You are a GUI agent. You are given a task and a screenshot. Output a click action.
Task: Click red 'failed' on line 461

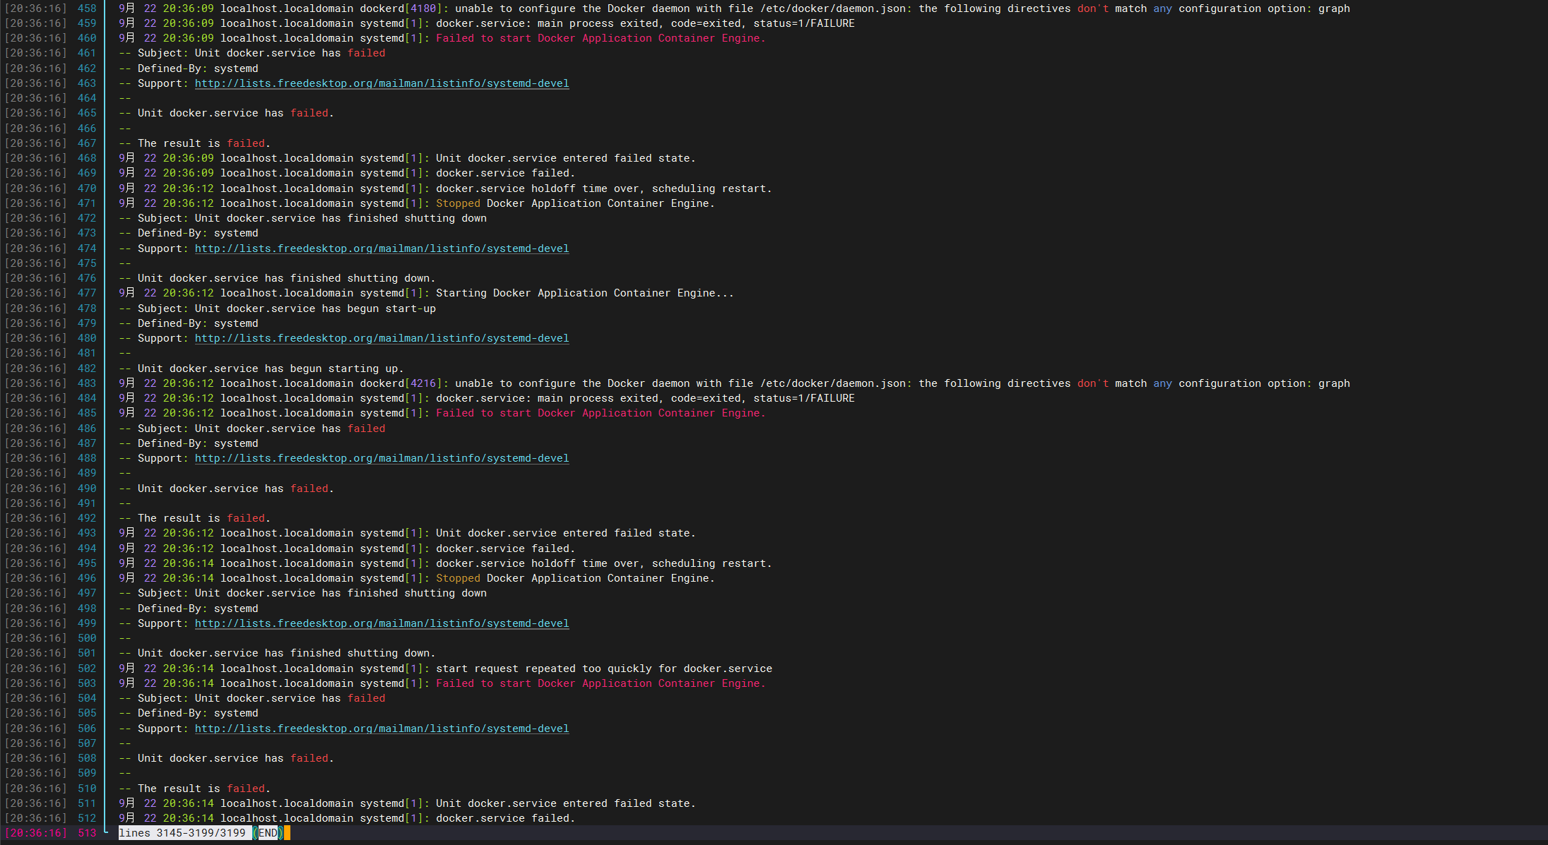coord(366,53)
